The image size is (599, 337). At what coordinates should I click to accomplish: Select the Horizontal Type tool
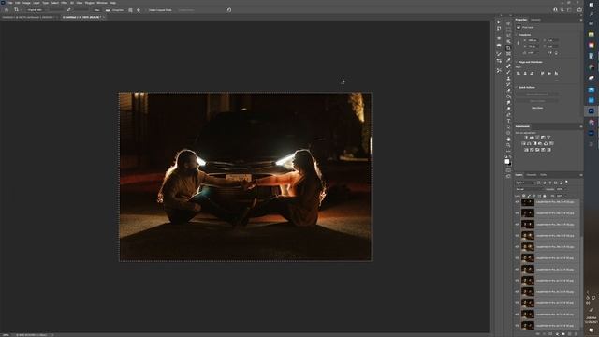coord(508,121)
